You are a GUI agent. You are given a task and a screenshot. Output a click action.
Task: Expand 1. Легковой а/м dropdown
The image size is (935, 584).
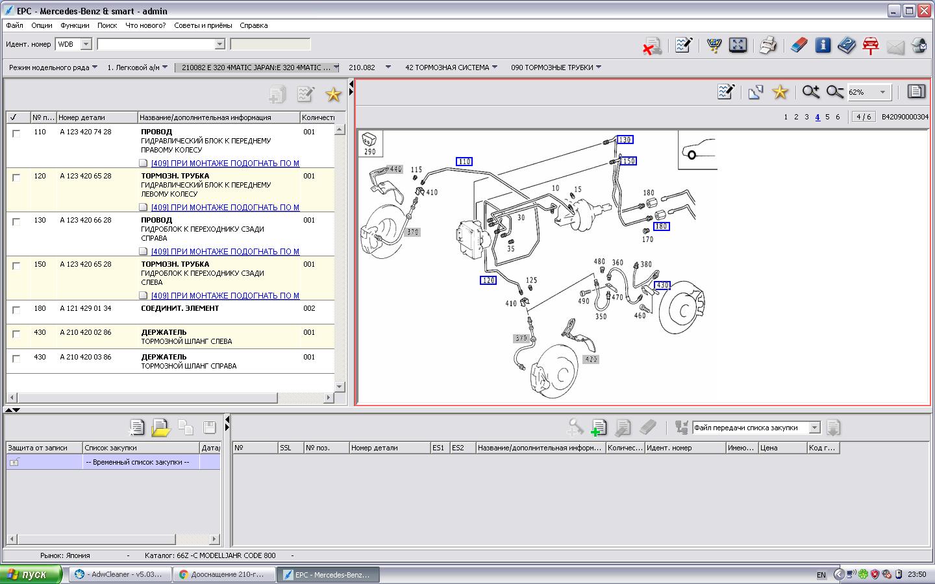tap(165, 67)
